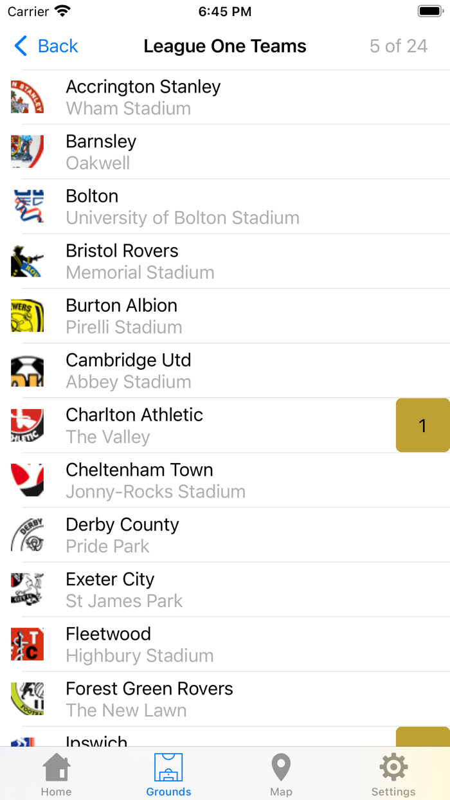
Task: Tap the gold badge on Charlton Athletic
Action: point(422,425)
